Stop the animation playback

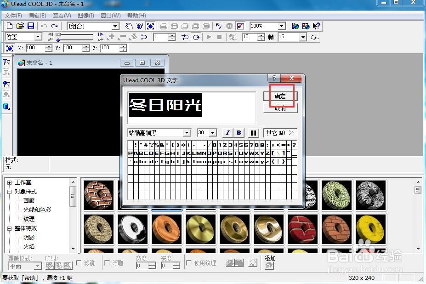(220, 37)
